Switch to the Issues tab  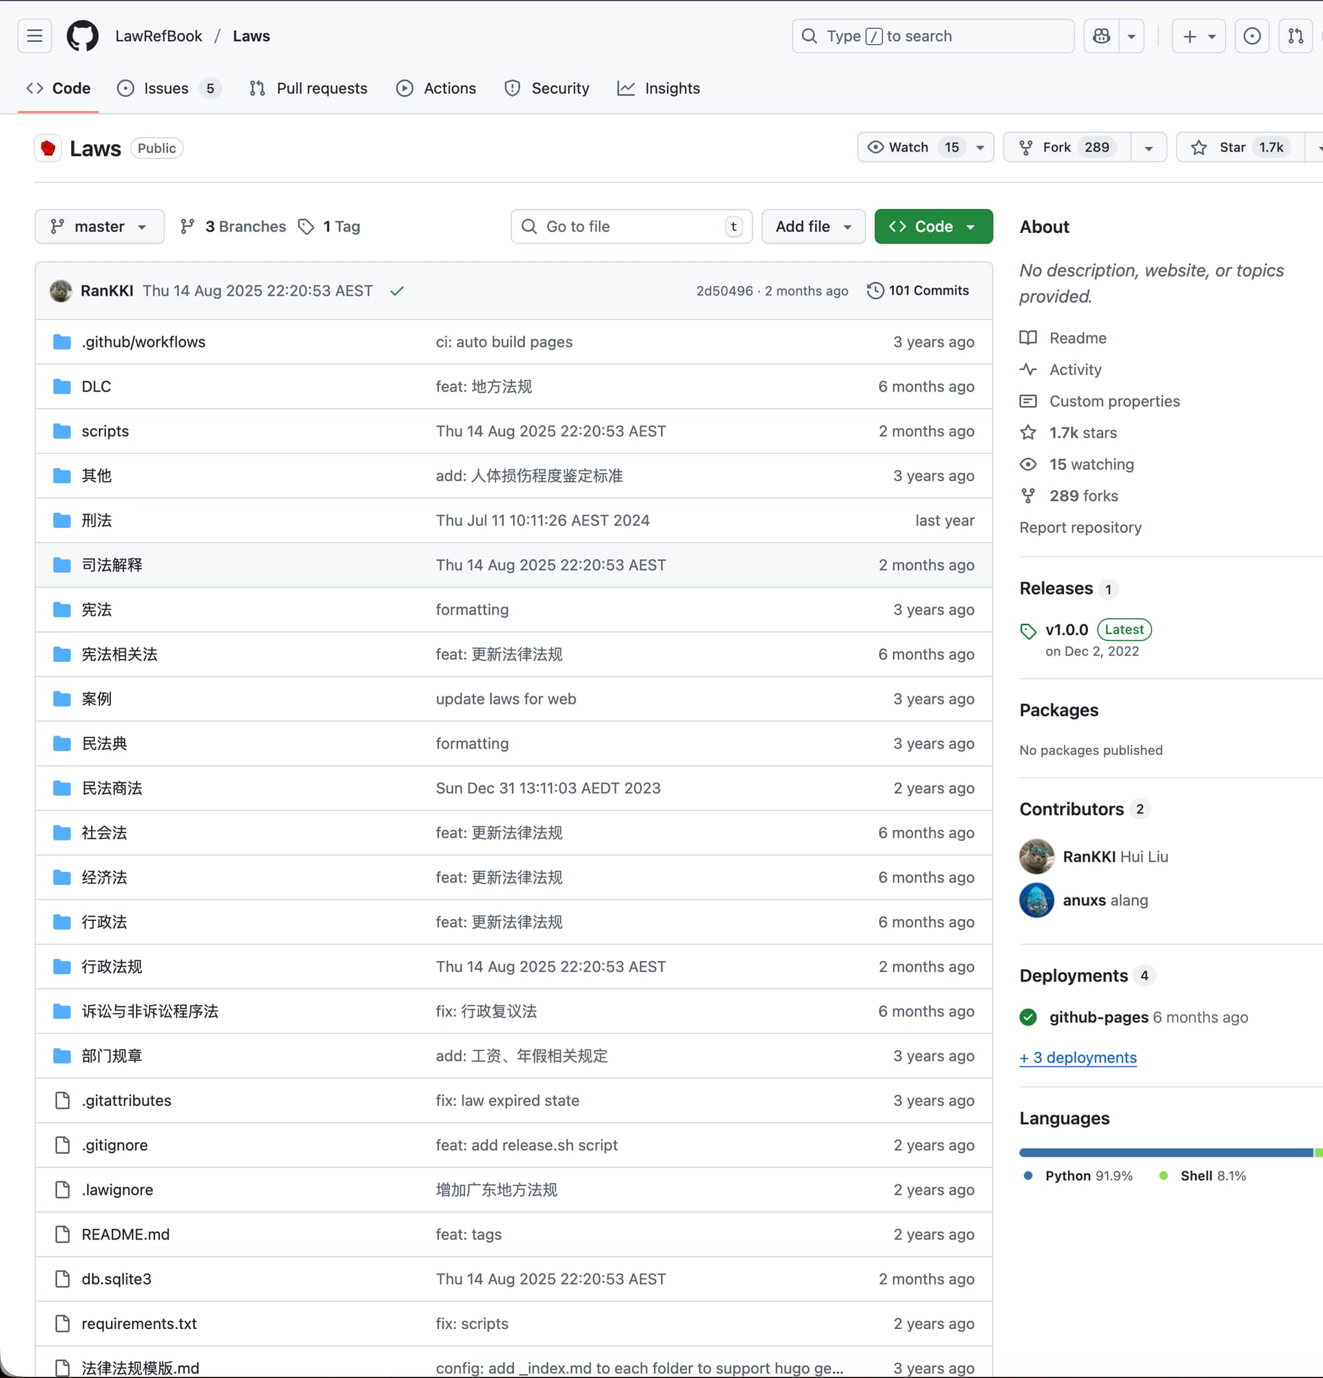coord(166,89)
